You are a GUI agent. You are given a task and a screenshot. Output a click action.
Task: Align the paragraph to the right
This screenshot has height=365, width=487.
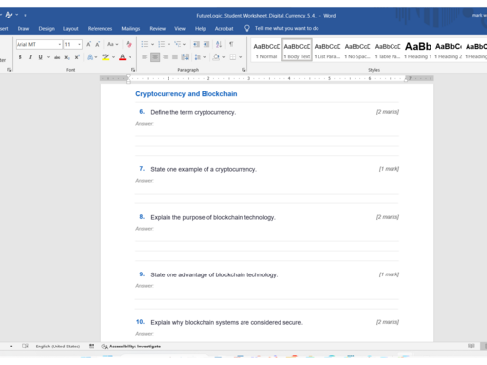(x=165, y=57)
